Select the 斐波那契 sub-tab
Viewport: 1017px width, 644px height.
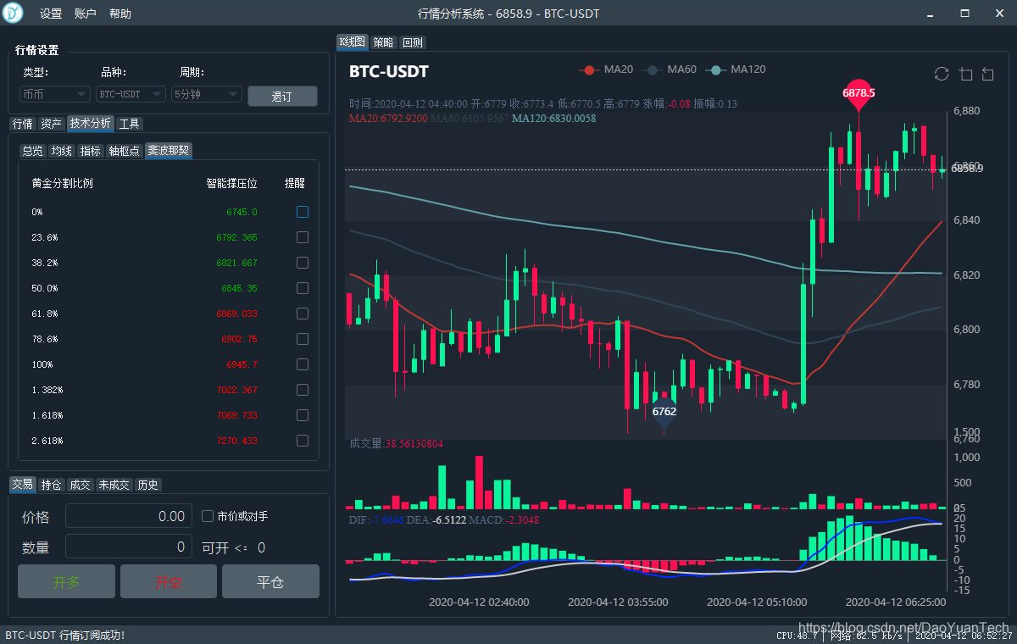click(x=169, y=151)
